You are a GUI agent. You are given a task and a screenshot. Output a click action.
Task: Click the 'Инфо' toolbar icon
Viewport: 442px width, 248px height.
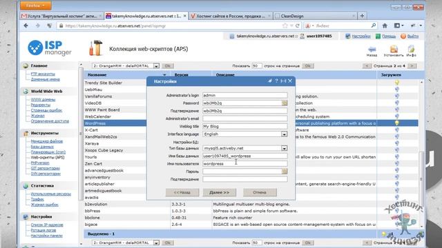click(412, 51)
